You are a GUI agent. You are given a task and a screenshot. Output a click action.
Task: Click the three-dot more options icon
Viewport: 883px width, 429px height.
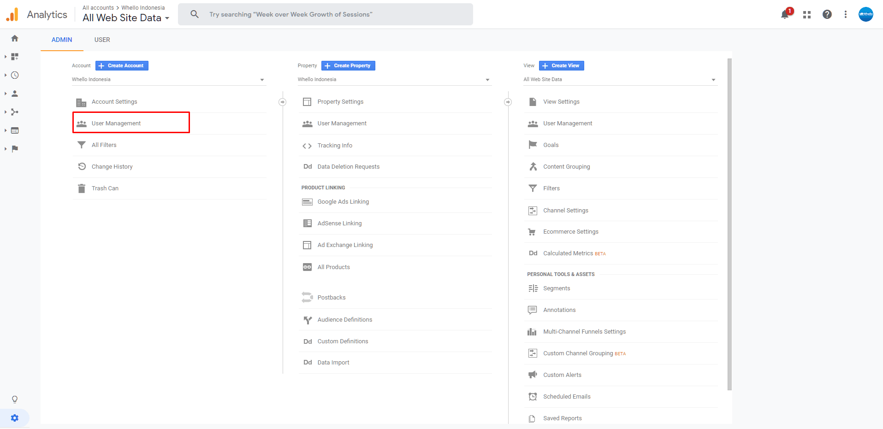(845, 15)
